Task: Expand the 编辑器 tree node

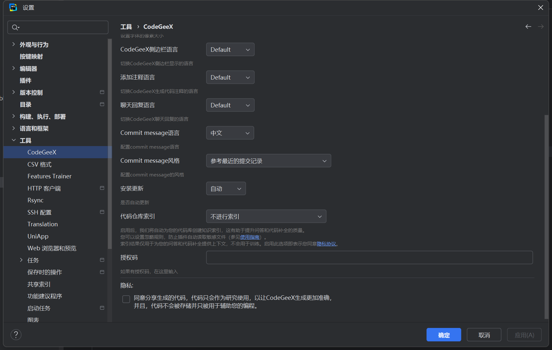Action: point(13,68)
